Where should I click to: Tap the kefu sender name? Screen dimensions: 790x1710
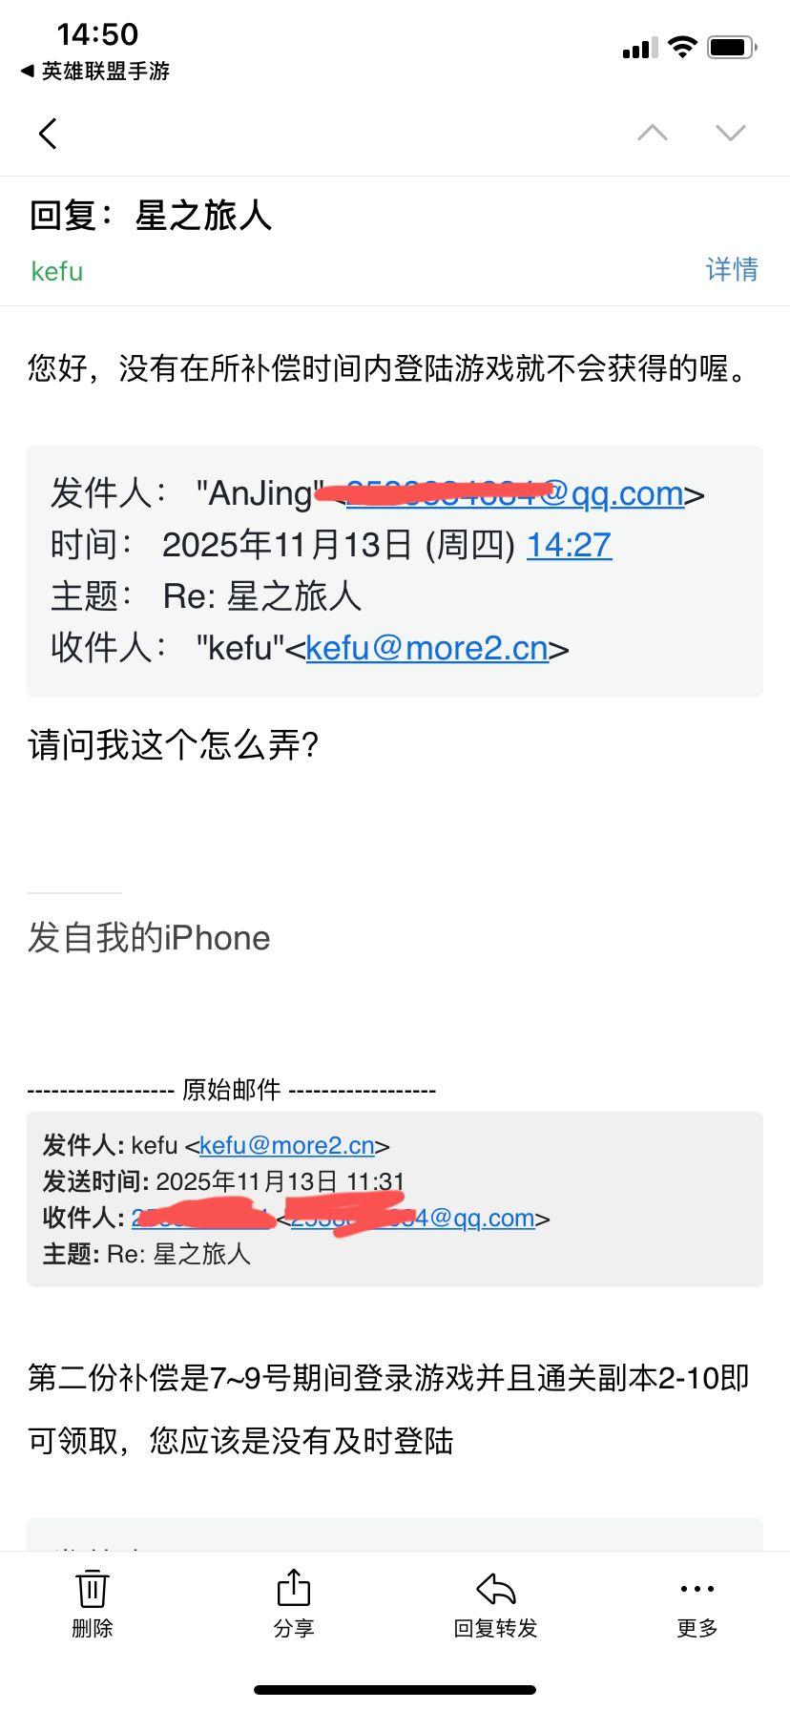coord(57,271)
